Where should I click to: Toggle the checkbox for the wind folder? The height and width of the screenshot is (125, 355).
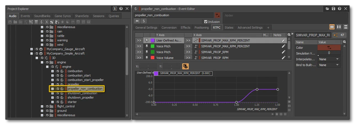click(x=47, y=45)
